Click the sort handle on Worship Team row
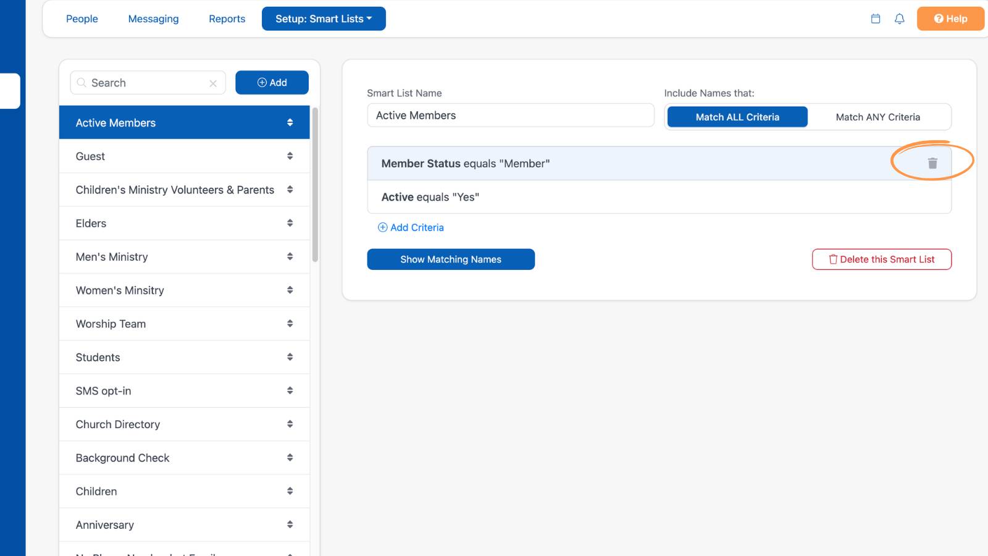The height and width of the screenshot is (556, 988). point(290,323)
